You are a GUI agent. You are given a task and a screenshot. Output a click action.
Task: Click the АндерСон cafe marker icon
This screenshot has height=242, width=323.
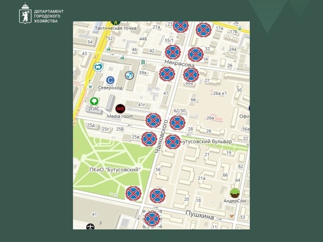click(235, 193)
